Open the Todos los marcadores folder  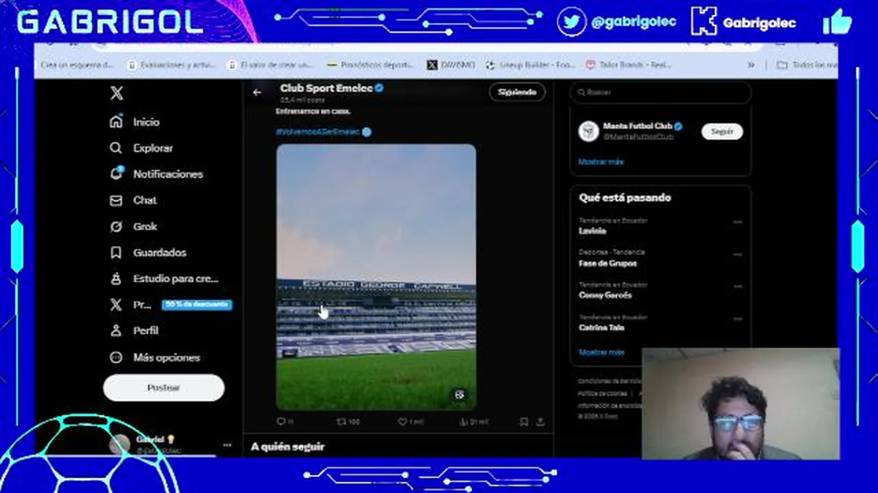[807, 64]
